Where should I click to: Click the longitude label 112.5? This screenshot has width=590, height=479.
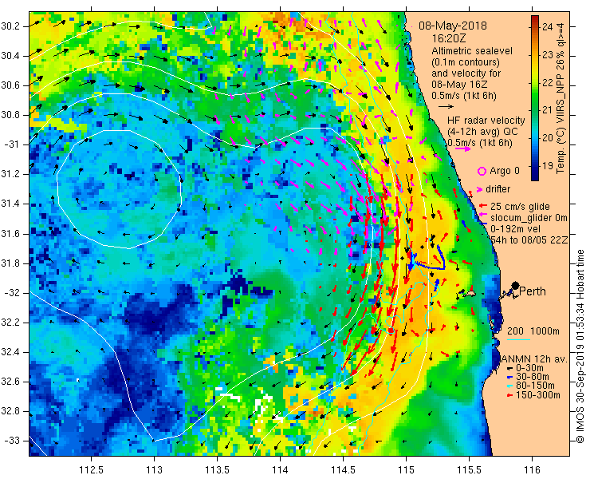[x=91, y=470]
